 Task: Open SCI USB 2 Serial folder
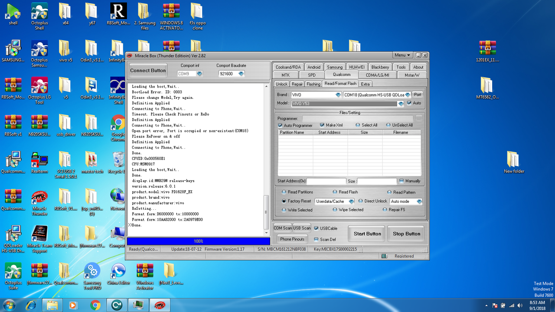pos(65,165)
